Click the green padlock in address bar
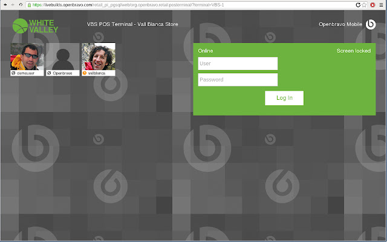This screenshot has height=242, width=387. click(30, 5)
